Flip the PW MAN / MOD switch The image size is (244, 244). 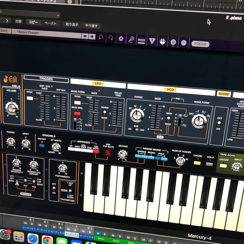pos(169,119)
